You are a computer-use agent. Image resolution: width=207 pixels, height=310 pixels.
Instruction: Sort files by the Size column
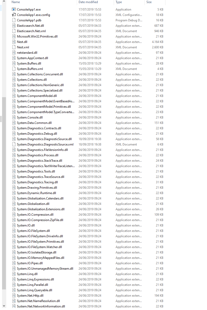[x=149, y=2]
